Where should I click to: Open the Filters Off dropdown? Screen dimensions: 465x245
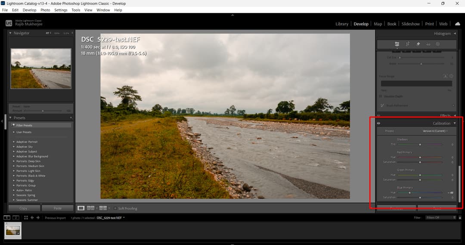click(x=441, y=218)
